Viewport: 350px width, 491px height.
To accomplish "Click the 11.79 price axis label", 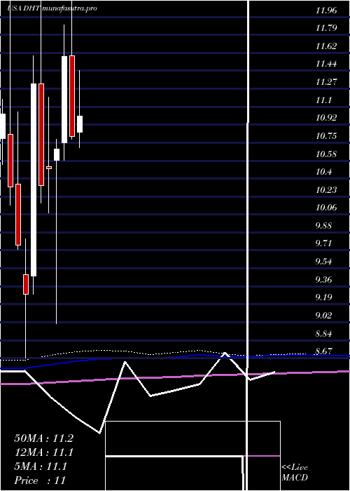I will (326, 28).
